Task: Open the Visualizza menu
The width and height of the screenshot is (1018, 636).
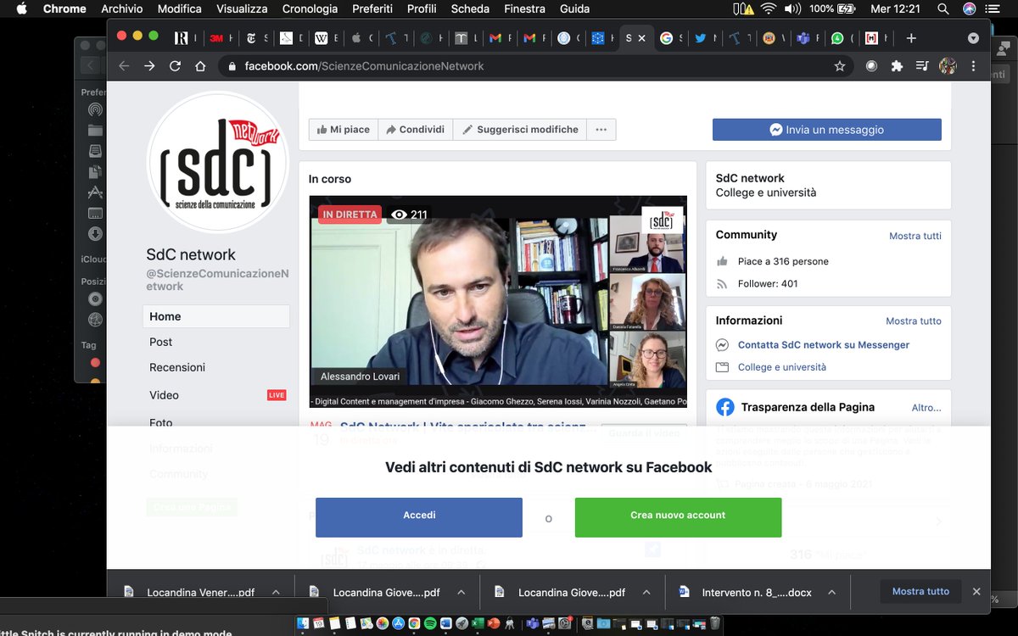Action: pos(242,8)
